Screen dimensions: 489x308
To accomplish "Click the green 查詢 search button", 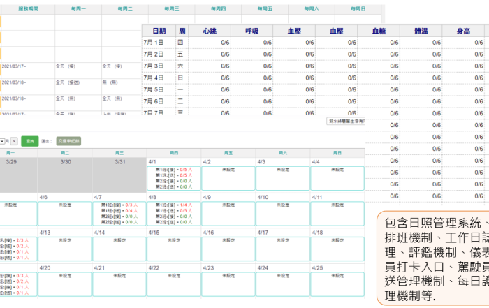I will [x=29, y=141].
